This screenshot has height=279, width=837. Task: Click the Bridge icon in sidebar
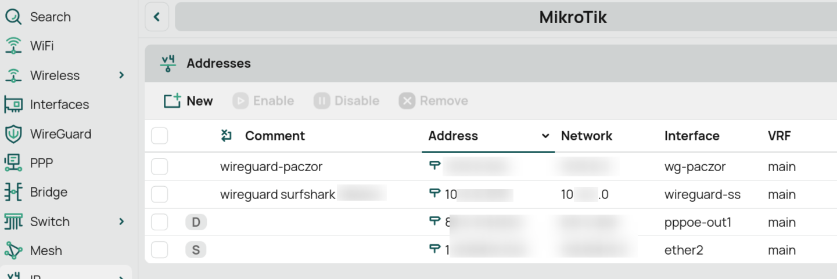click(13, 192)
